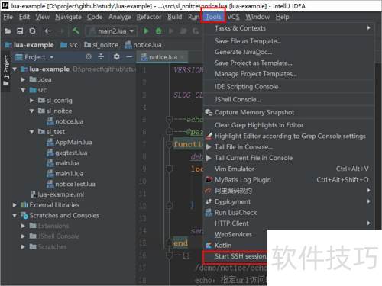The width and height of the screenshot is (382, 286).
Task: Collapse the lua-example root tree node
Action: (x=15, y=69)
